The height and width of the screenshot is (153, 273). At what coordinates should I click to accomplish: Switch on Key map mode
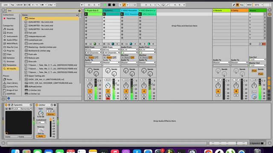[x=242, y=5]
